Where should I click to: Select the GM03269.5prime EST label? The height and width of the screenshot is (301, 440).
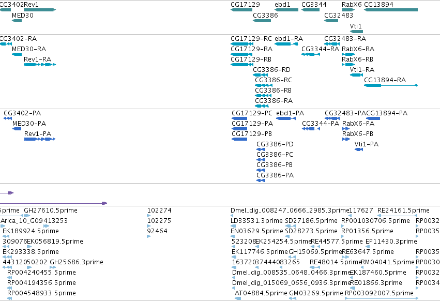(x=316, y=293)
